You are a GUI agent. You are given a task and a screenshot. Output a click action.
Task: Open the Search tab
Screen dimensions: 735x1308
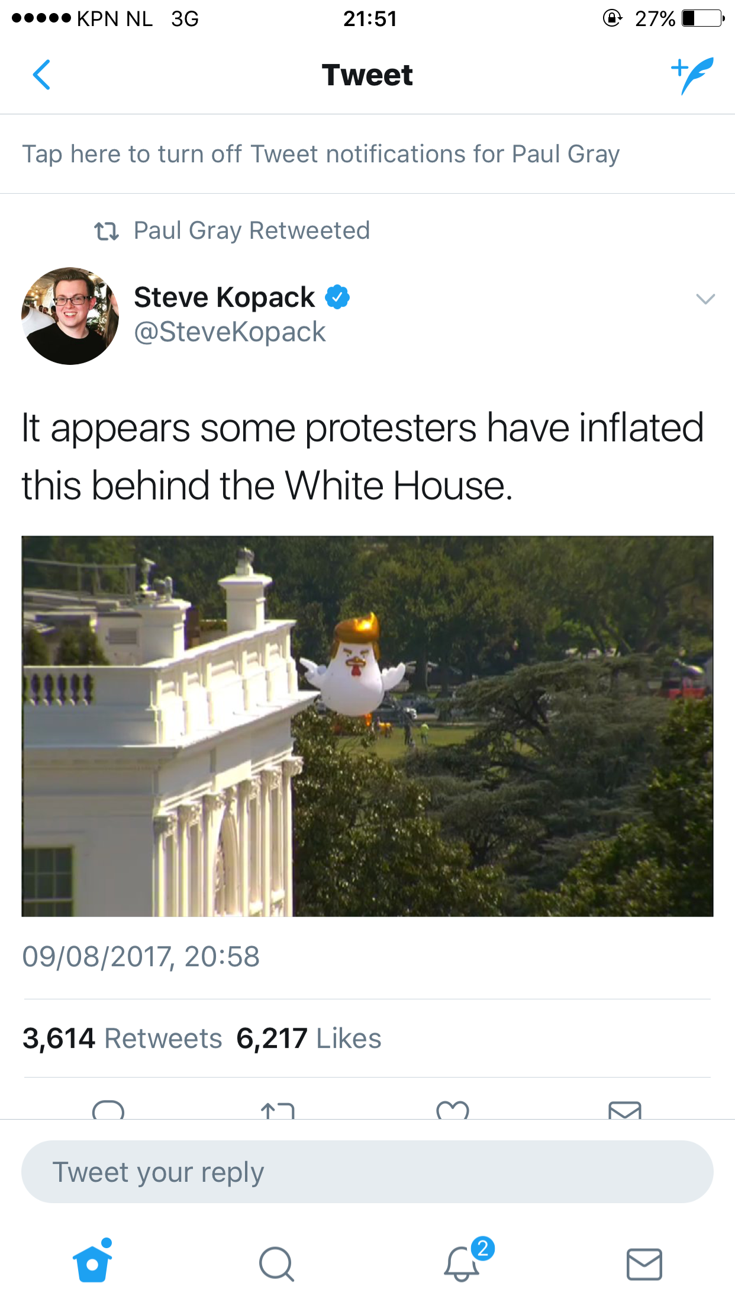276,1264
